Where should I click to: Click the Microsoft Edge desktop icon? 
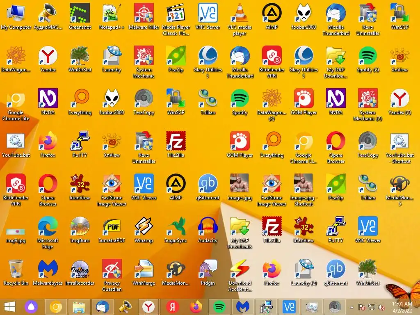pyautogui.click(x=48, y=233)
